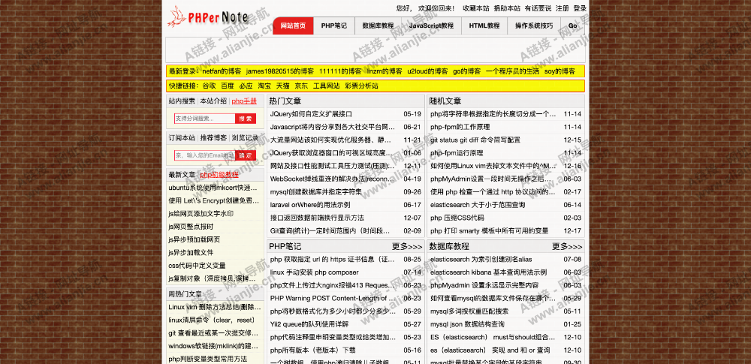
Task: Open the HTML教程 navigation tab
Action: (x=484, y=26)
